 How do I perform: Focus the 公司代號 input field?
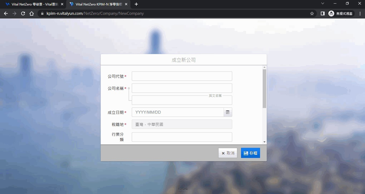(182, 76)
